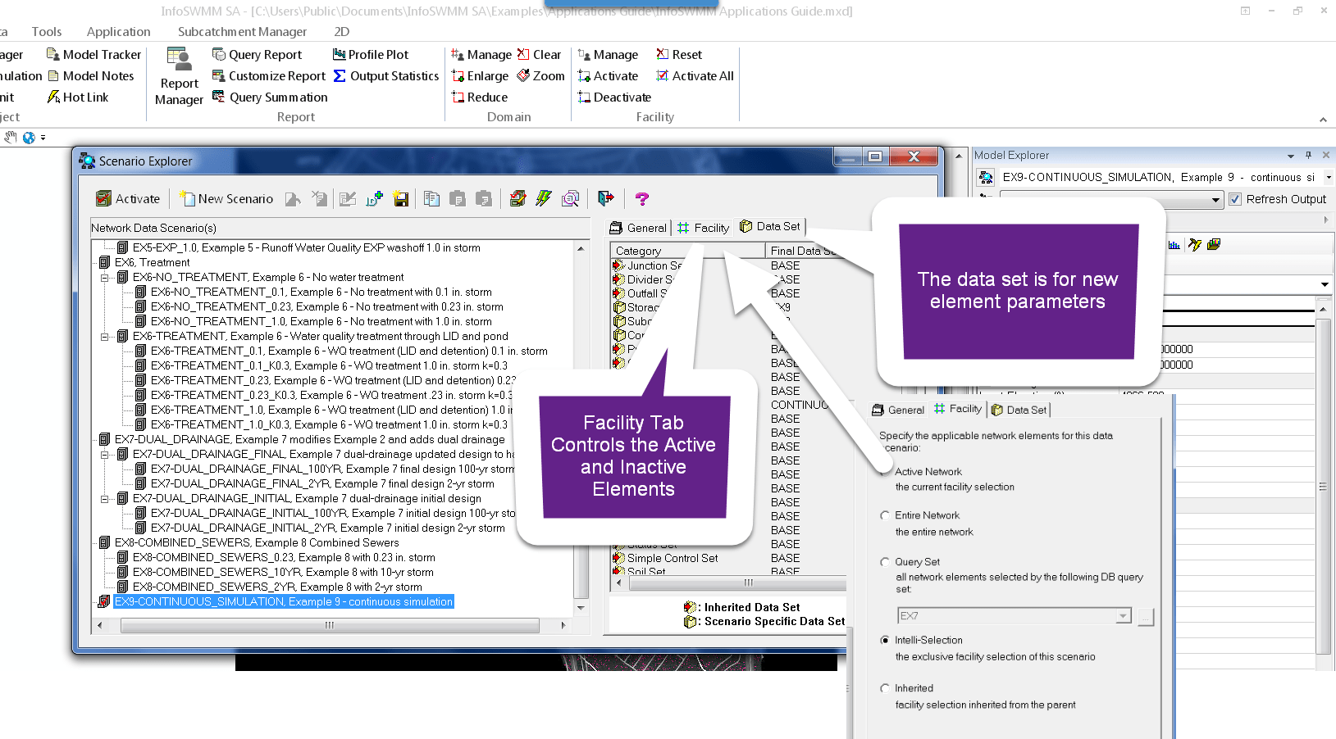
Task: Open the Subcatchment Manager menu
Action: point(243,31)
